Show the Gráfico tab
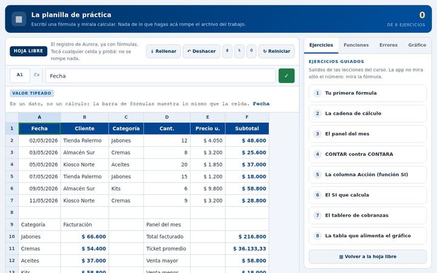Screen dimensions: 437x273 [x=417, y=45]
